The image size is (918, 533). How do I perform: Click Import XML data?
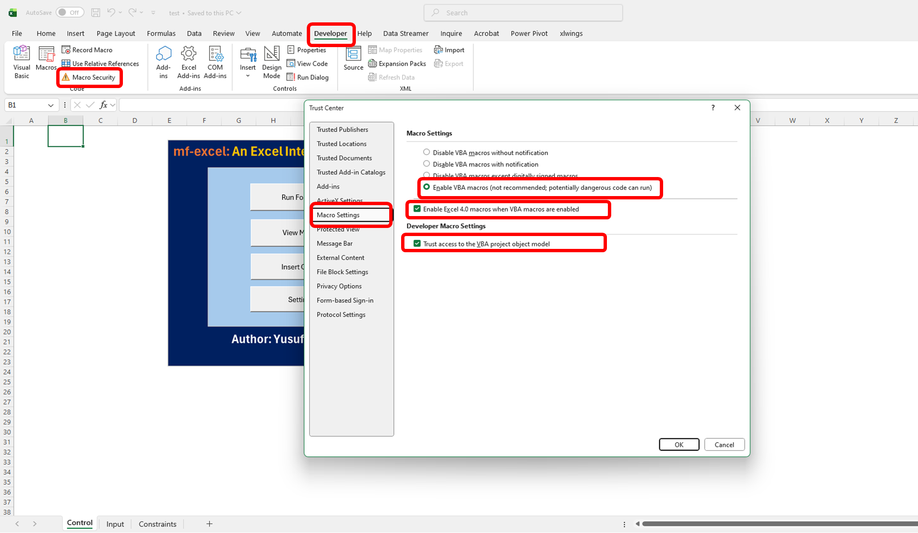click(x=449, y=50)
